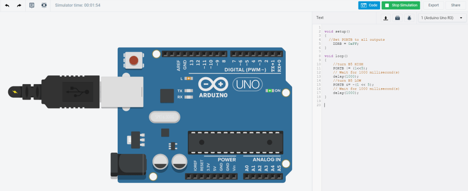Image resolution: width=468 pixels, height=191 pixels.
Task: Toggle the Code editor panel
Action: click(x=369, y=5)
